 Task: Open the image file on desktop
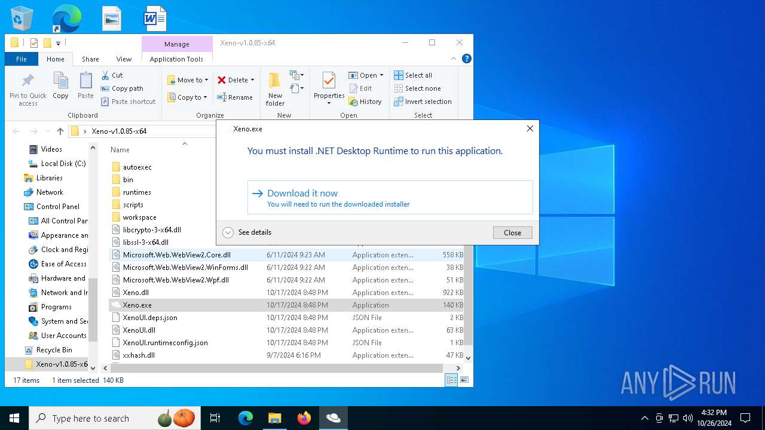[112, 19]
